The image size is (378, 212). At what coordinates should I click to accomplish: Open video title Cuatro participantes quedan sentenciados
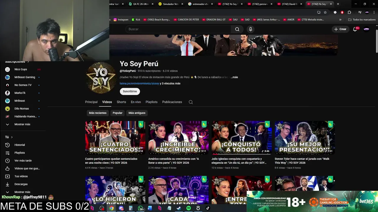(x=111, y=161)
